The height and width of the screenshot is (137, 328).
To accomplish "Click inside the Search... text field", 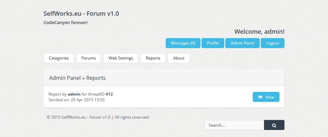I will (x=234, y=125).
